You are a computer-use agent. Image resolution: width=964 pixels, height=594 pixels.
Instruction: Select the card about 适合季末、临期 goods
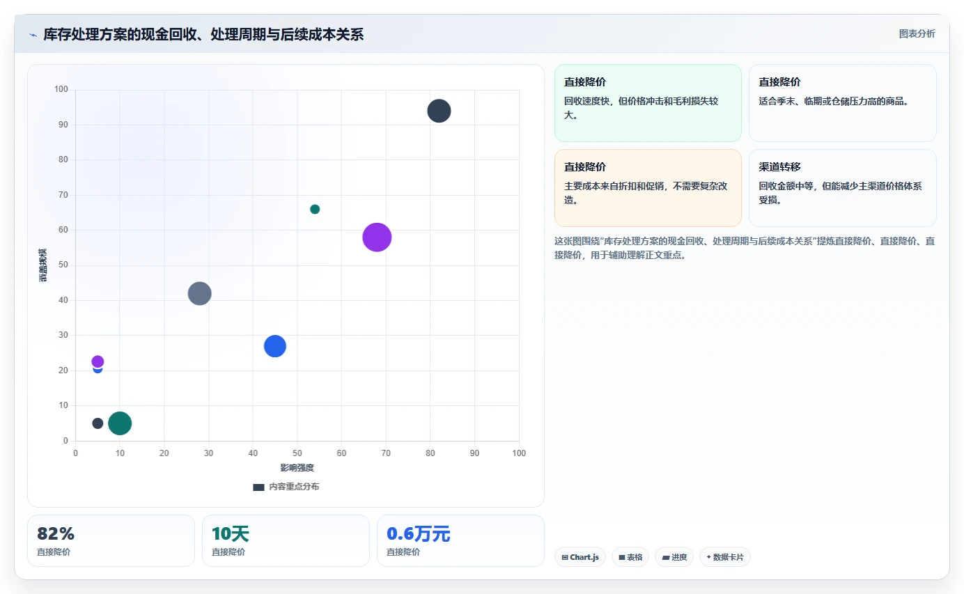843,103
